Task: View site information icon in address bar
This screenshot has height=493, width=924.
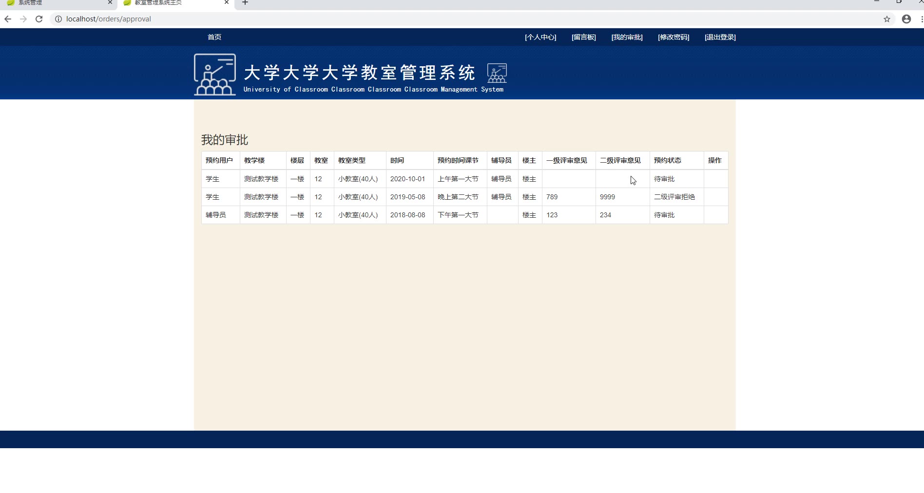Action: (x=58, y=19)
